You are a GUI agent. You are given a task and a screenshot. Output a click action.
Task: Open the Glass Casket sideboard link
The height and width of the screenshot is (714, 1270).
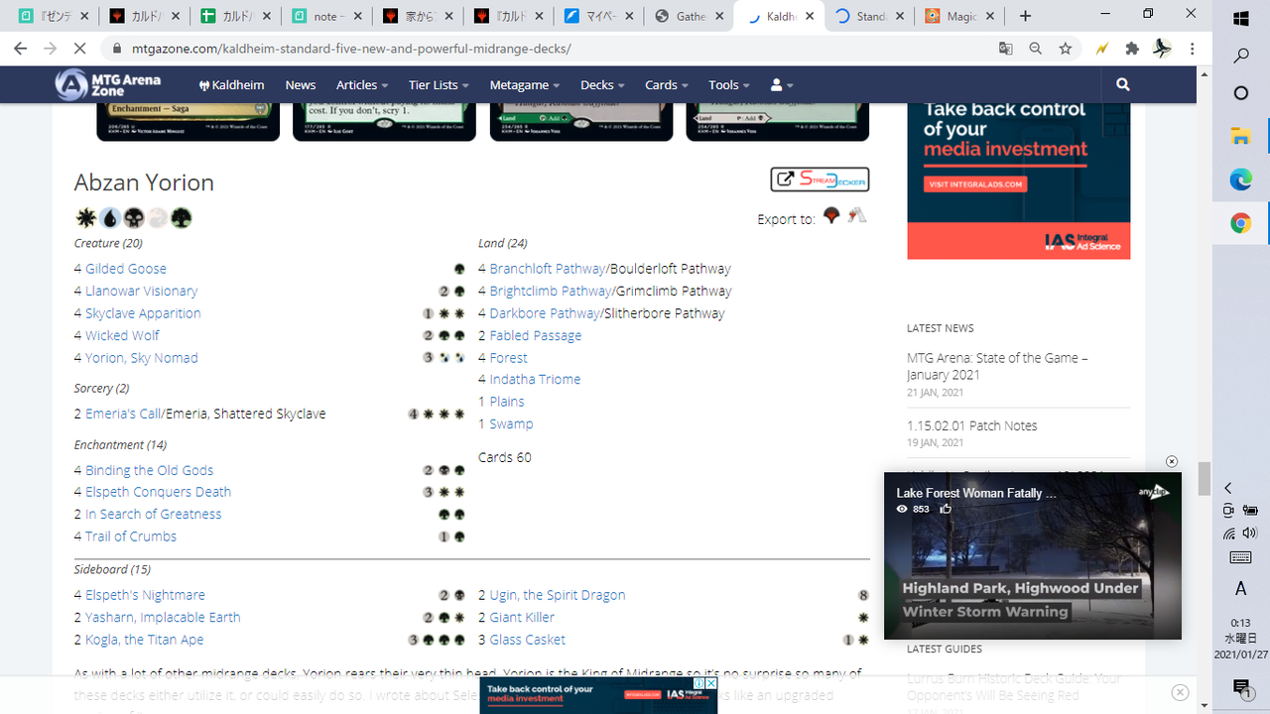[528, 640]
